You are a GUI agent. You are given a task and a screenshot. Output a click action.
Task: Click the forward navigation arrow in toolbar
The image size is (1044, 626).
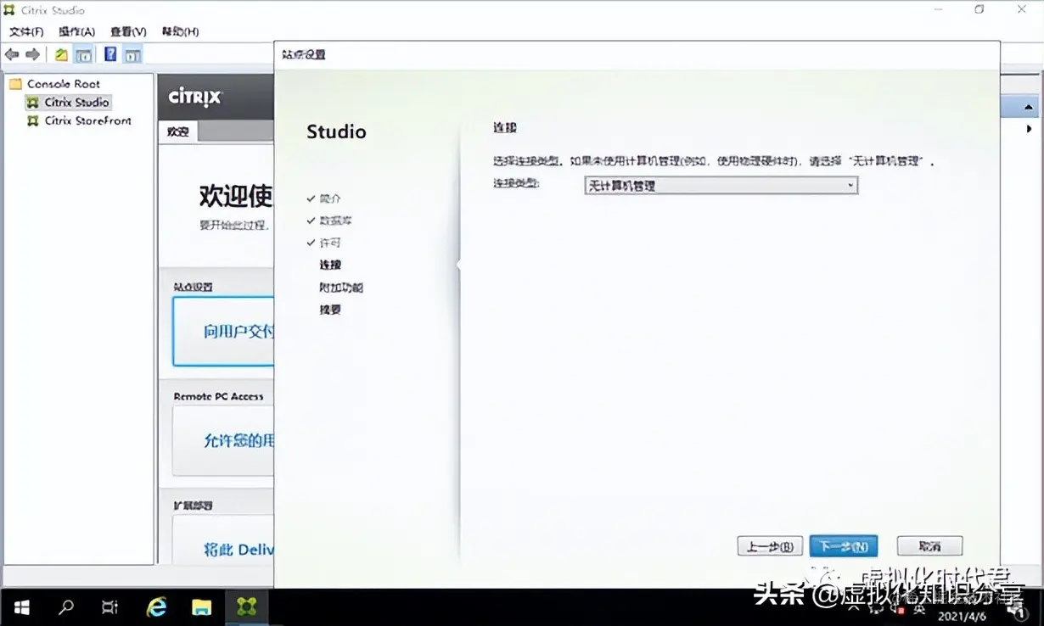pos(31,53)
